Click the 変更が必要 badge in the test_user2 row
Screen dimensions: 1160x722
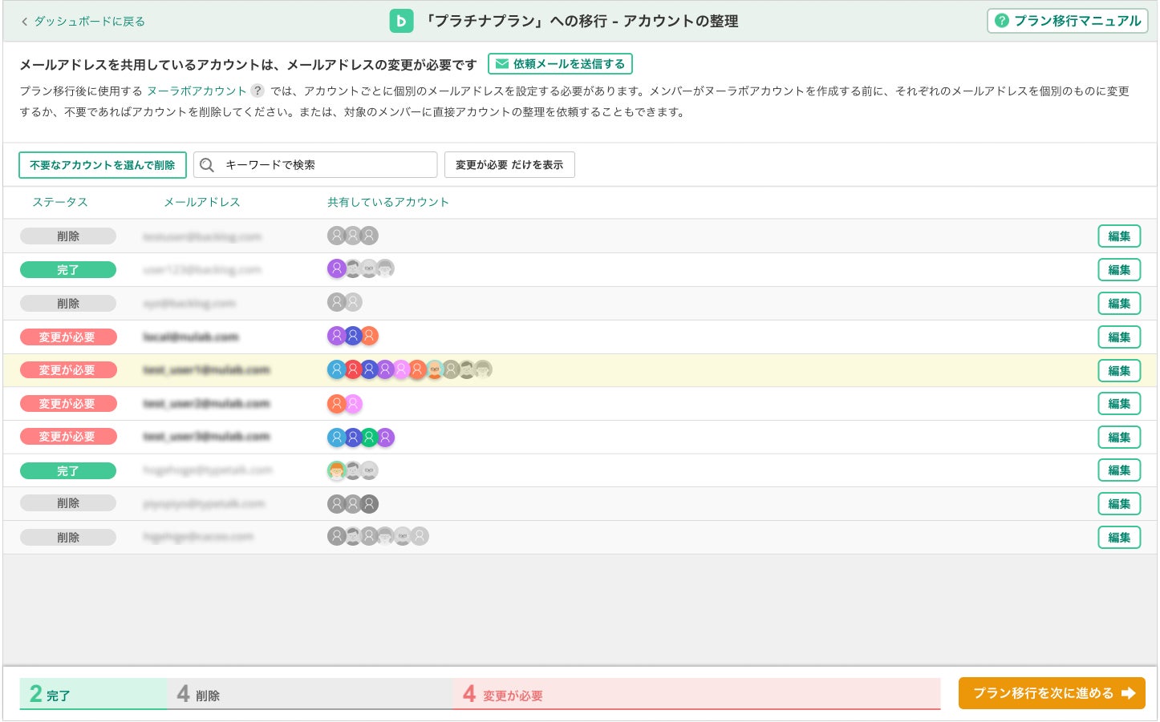pos(68,404)
